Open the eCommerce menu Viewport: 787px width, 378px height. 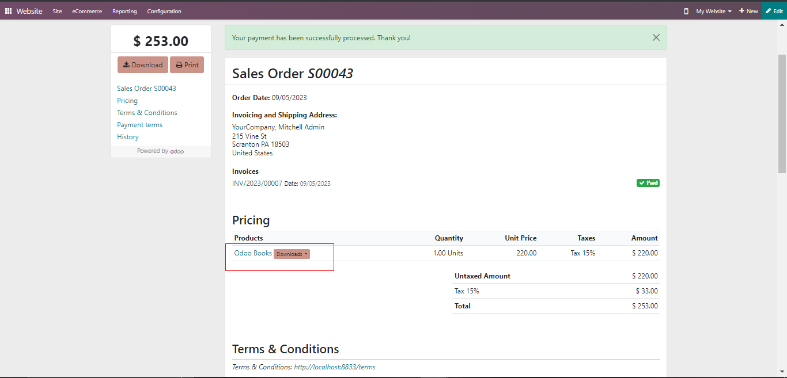tap(87, 11)
